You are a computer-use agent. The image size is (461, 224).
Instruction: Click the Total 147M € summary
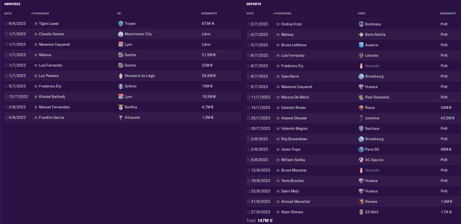(x=259, y=221)
